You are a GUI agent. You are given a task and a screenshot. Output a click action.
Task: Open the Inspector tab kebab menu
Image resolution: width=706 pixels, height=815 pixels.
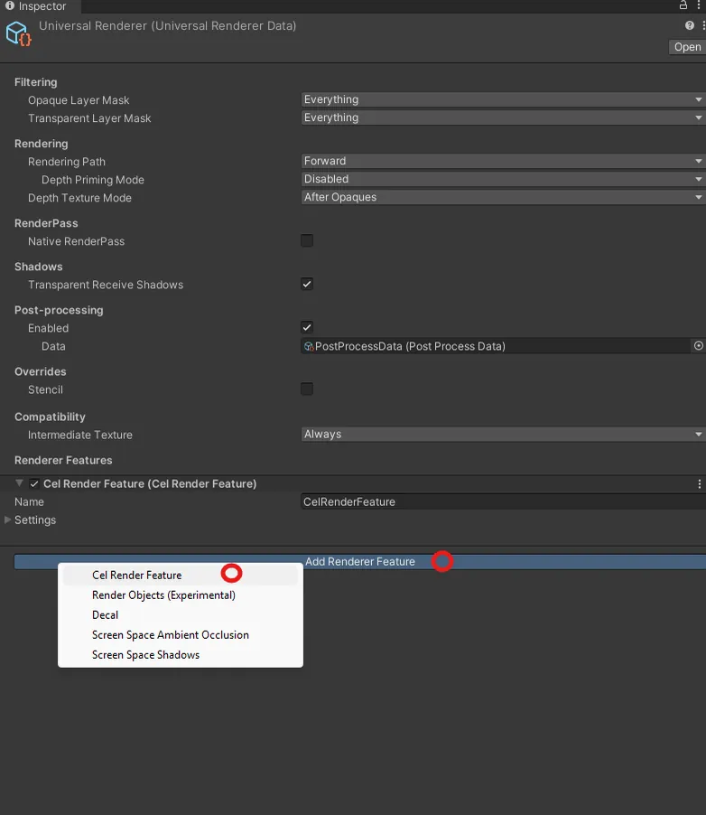click(x=699, y=5)
